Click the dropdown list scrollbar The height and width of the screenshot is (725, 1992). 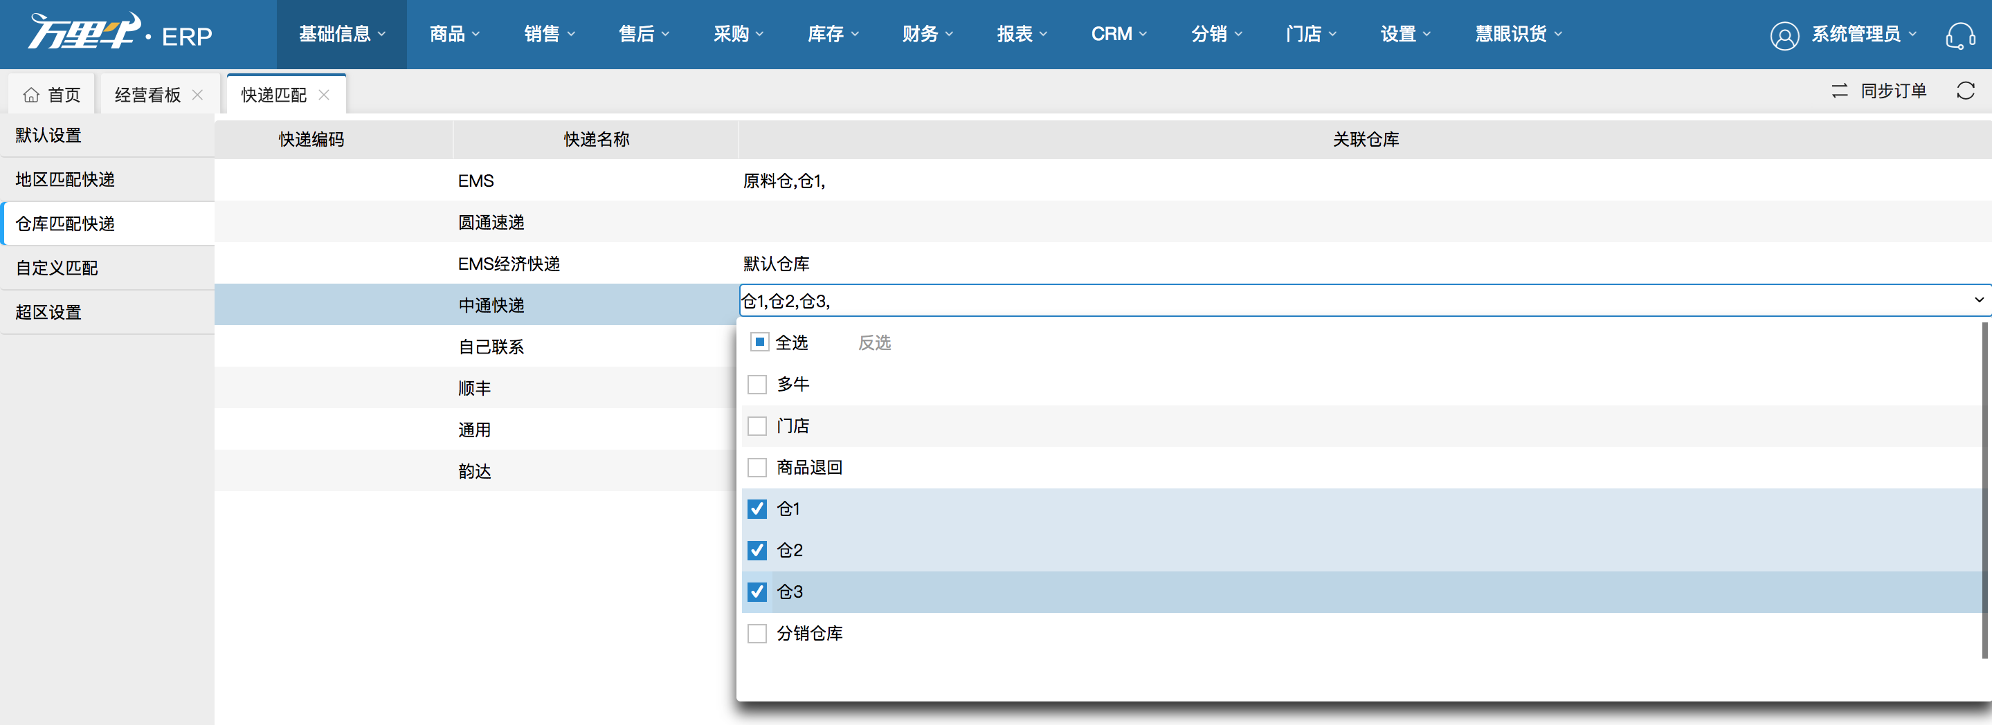pos(1984,490)
